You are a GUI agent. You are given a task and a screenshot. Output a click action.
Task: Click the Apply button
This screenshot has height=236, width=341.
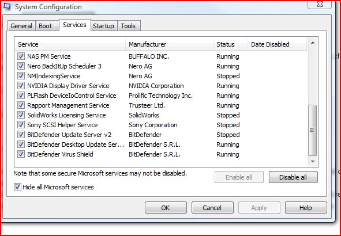click(x=259, y=208)
